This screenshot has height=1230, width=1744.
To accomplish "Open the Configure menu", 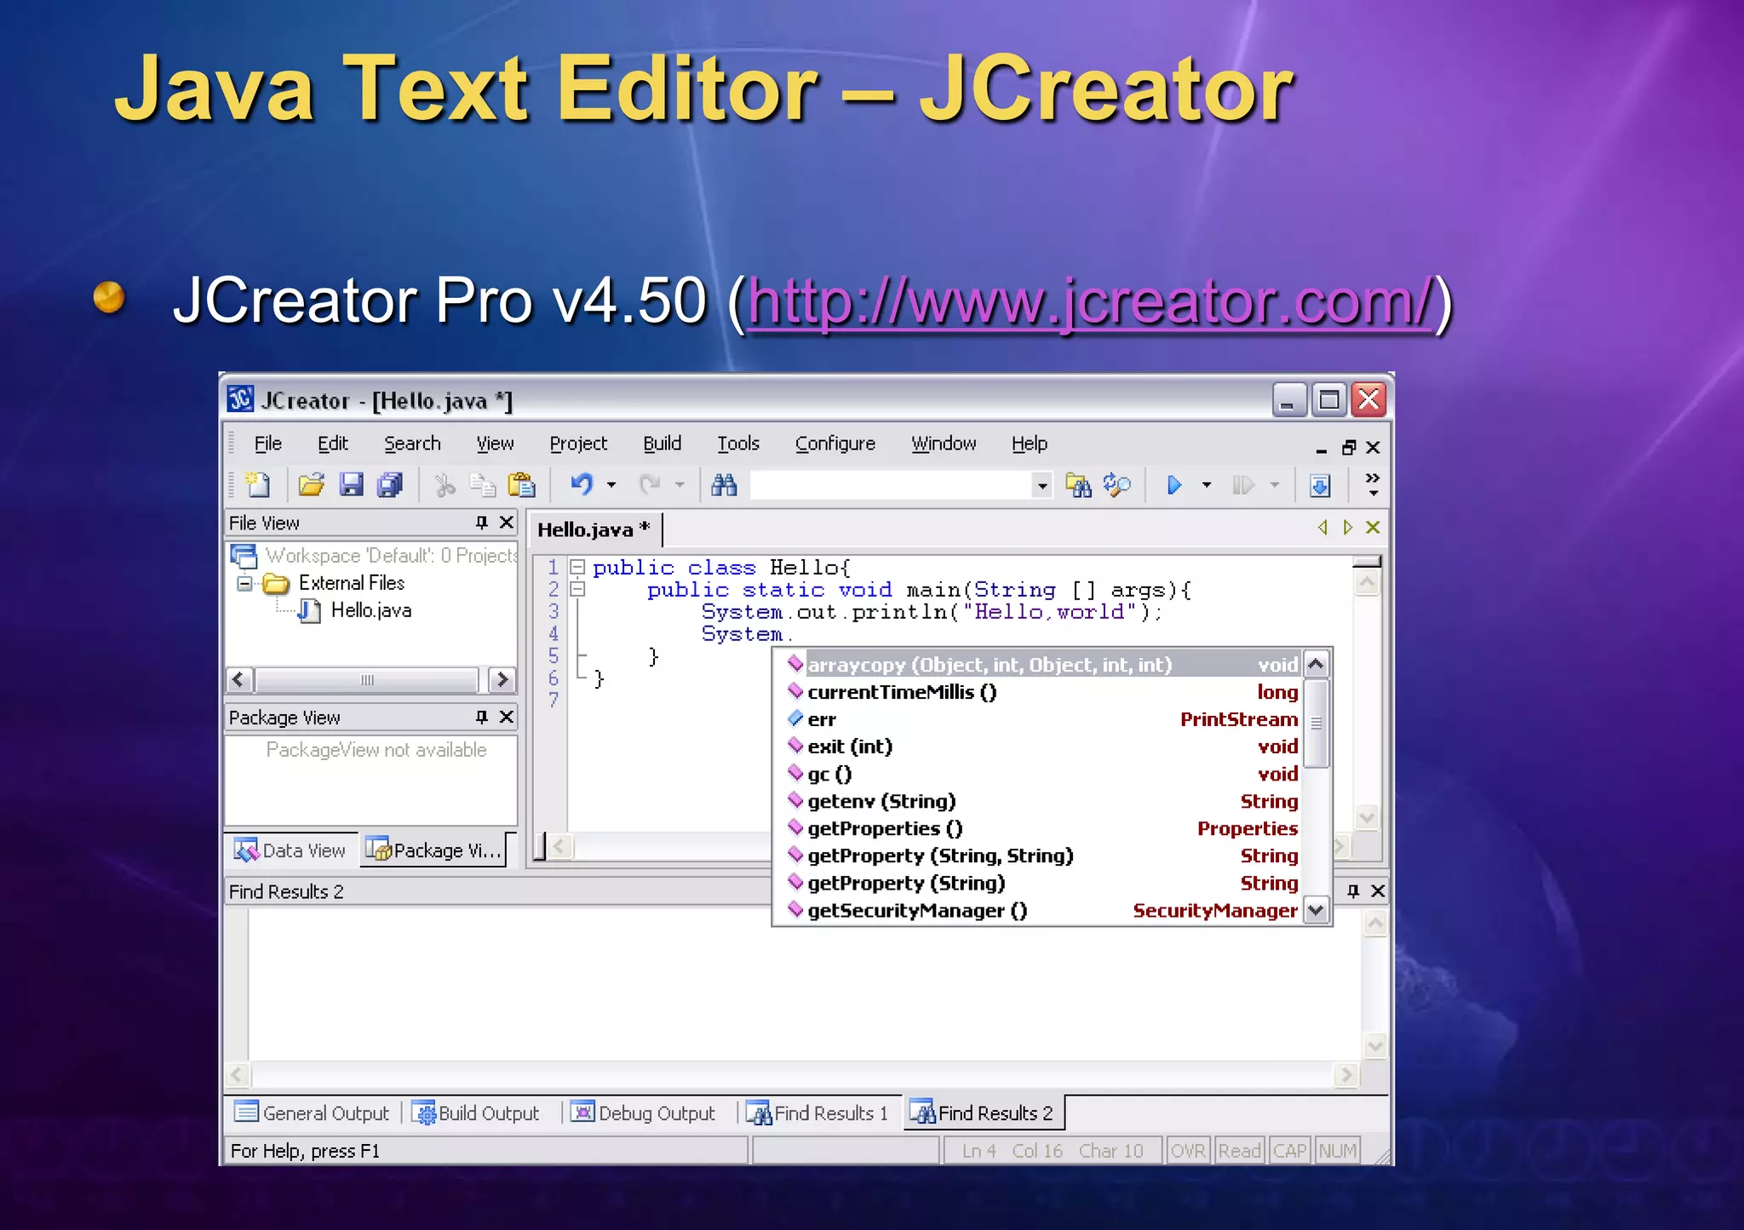I will pos(835,443).
